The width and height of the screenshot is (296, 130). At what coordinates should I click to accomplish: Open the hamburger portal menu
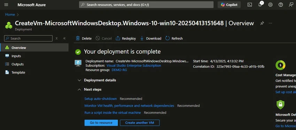[x=6, y=5]
